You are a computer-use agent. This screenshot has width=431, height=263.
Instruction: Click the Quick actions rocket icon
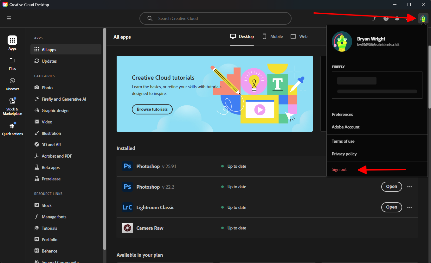point(12,126)
